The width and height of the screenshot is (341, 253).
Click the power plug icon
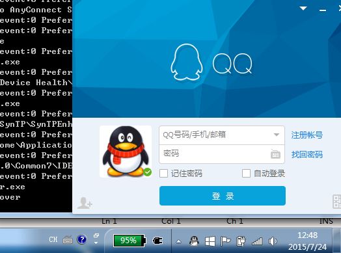point(157,241)
